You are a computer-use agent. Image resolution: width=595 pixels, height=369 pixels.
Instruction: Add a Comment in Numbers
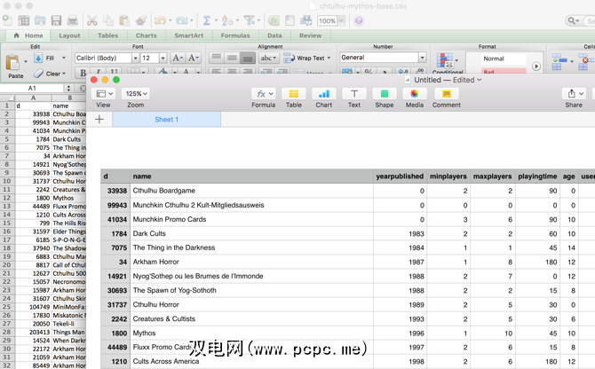tap(446, 94)
